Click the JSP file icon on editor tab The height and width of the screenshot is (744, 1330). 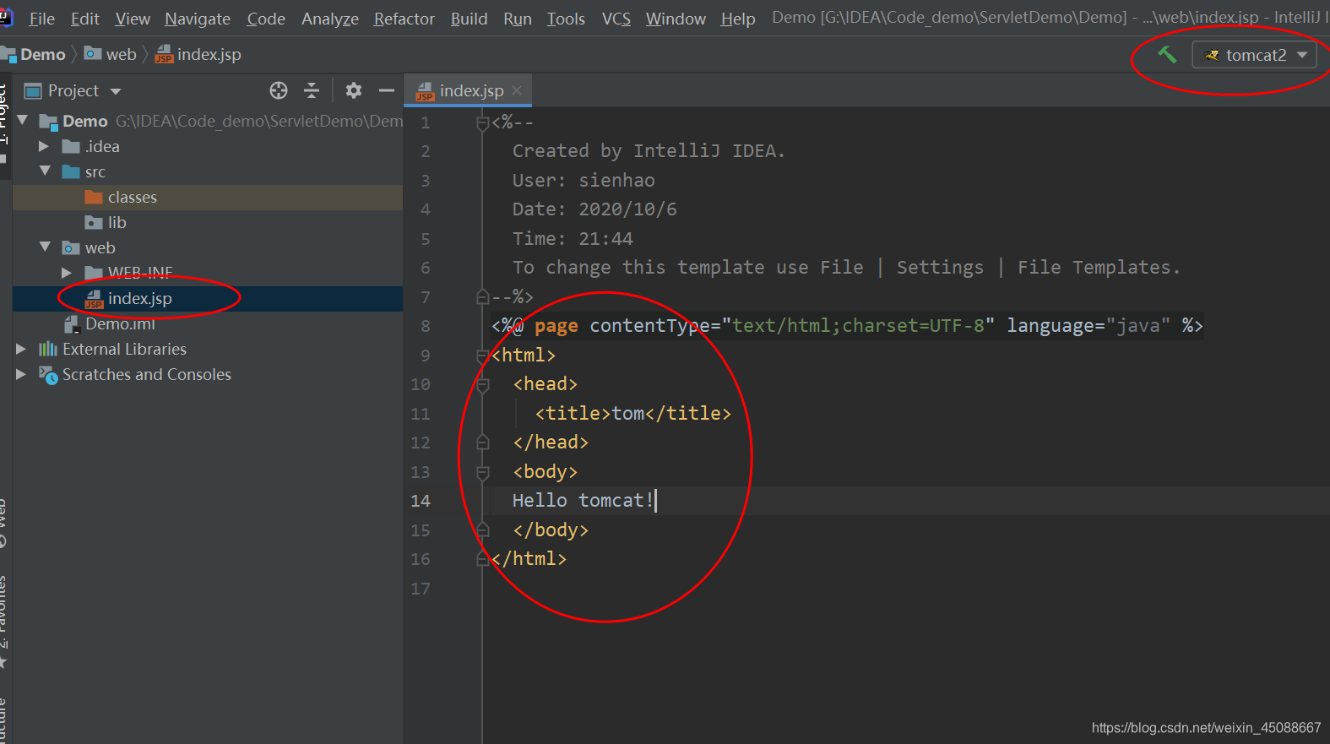[425, 91]
